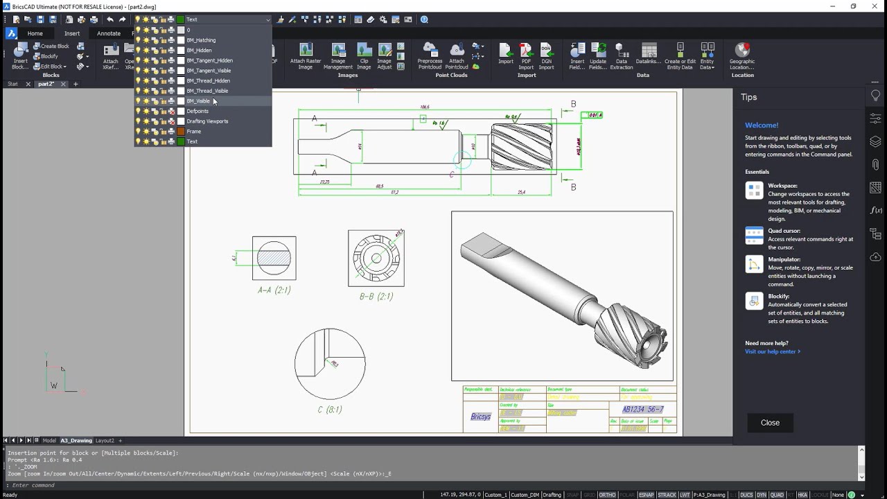This screenshot has width=887, height=499.
Task: Open status bar options dropdown arrow
Action: pos(861,495)
